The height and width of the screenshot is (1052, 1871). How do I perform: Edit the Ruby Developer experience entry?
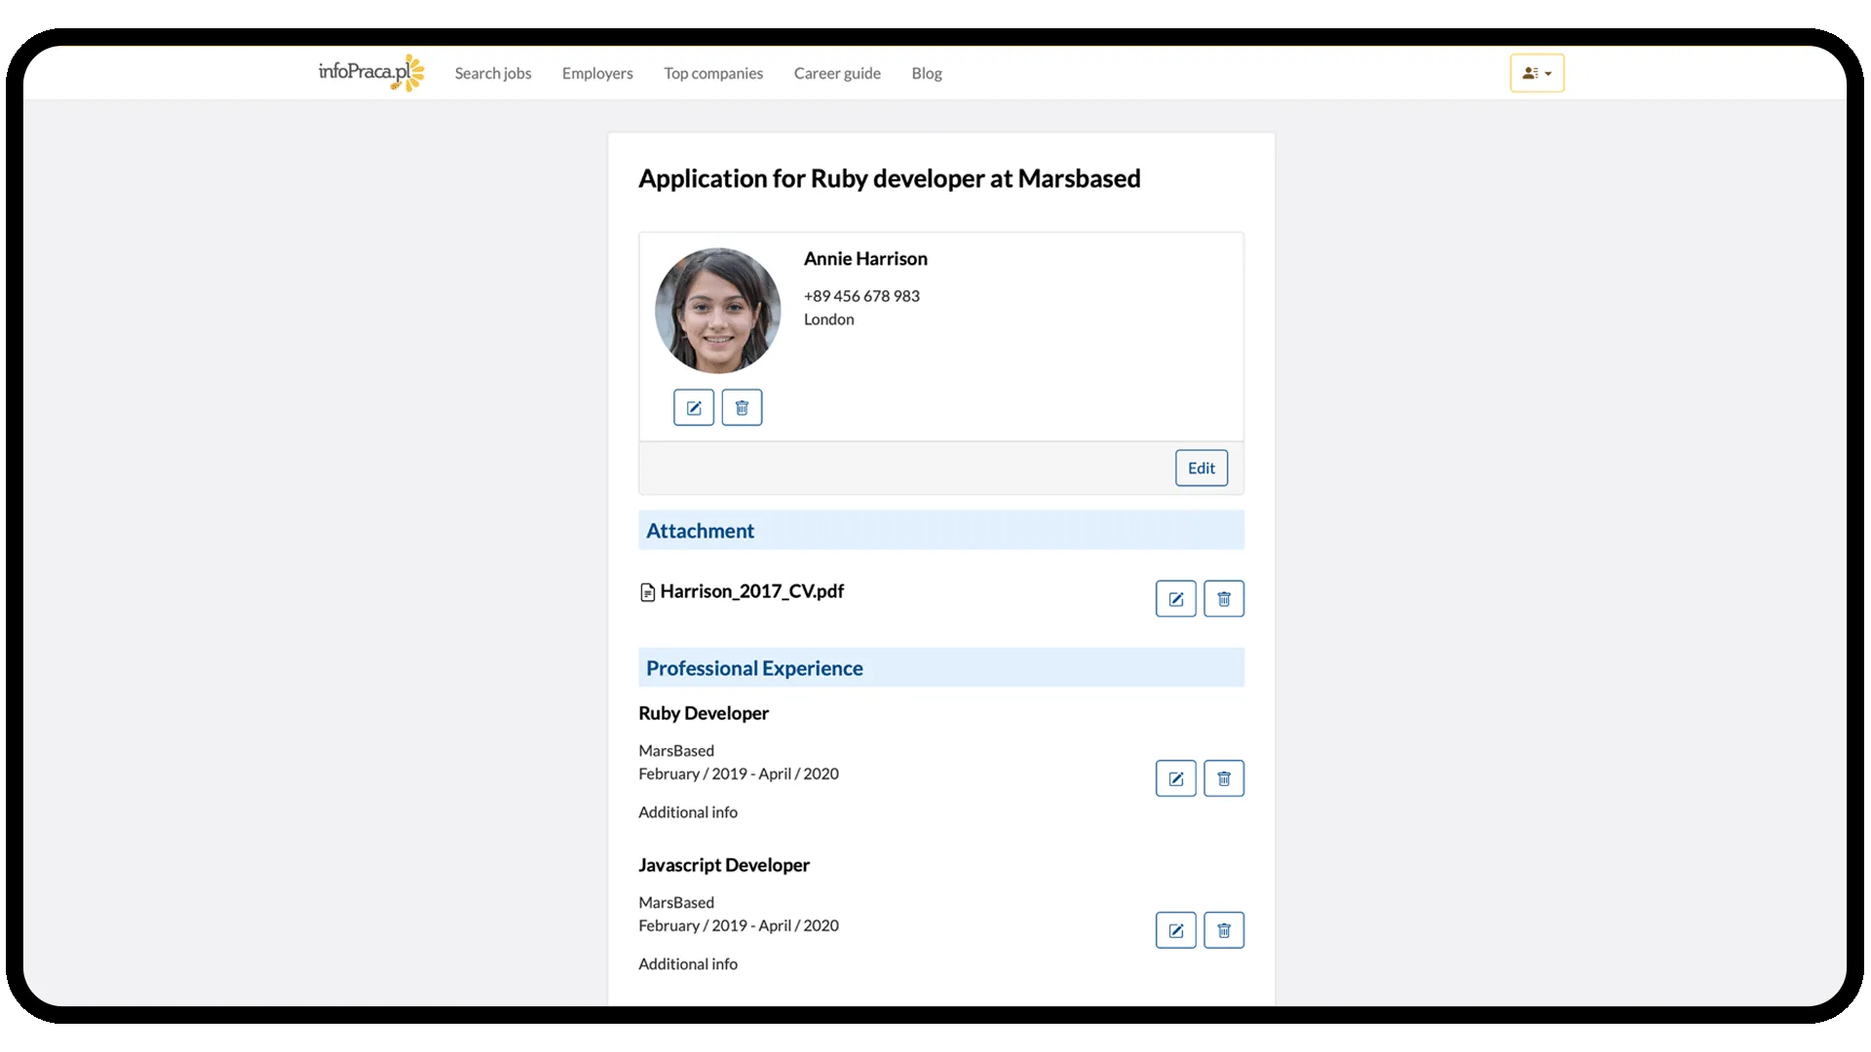click(x=1175, y=778)
